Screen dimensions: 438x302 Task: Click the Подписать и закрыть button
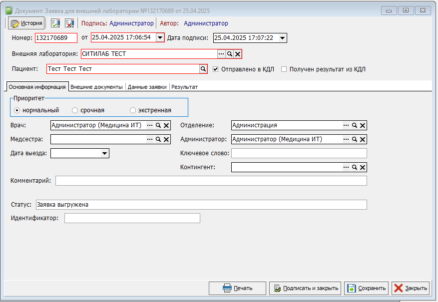(x=305, y=288)
